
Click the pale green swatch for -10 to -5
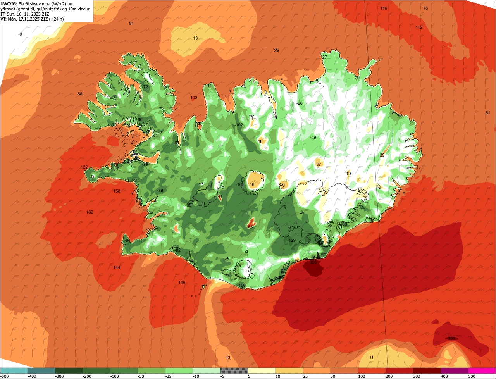206,370
